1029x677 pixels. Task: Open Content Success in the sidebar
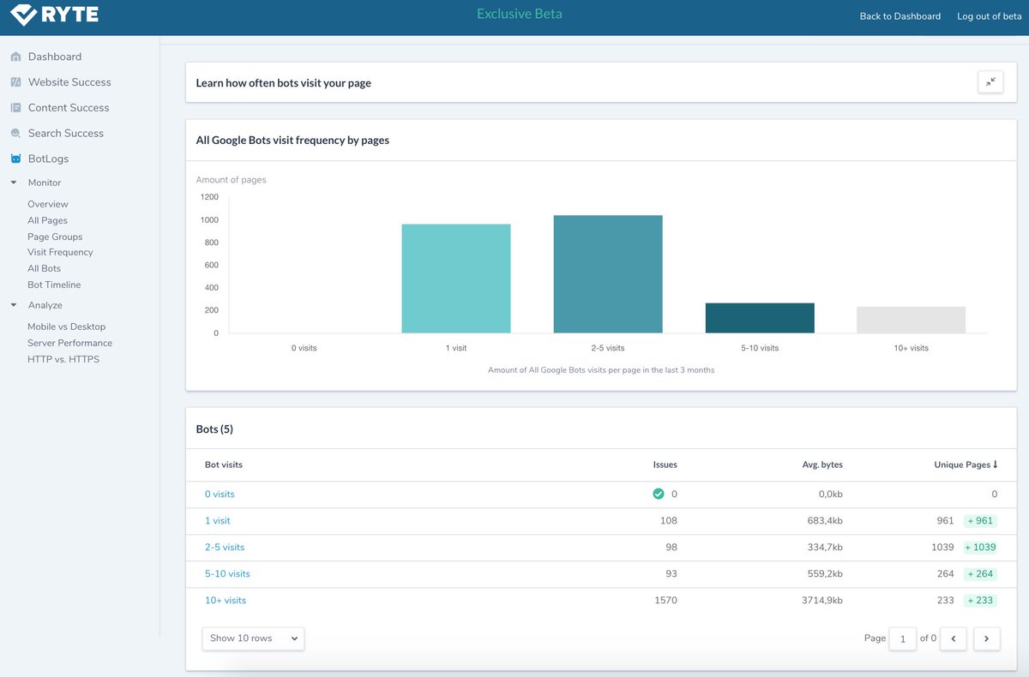coord(69,108)
